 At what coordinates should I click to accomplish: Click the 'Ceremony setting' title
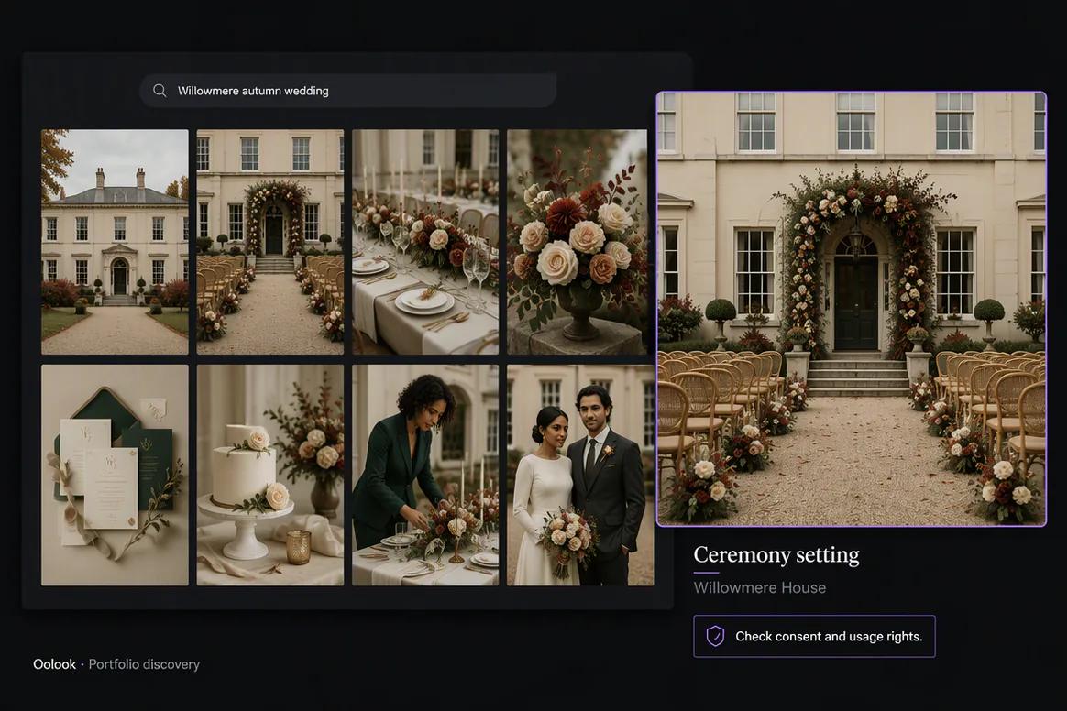776,555
